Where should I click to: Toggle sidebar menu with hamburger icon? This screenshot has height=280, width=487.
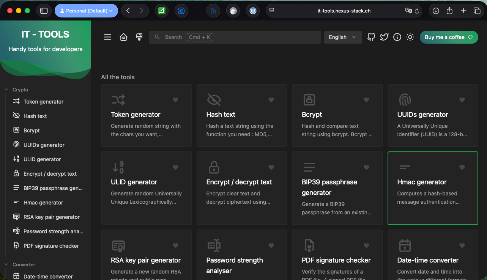[108, 37]
